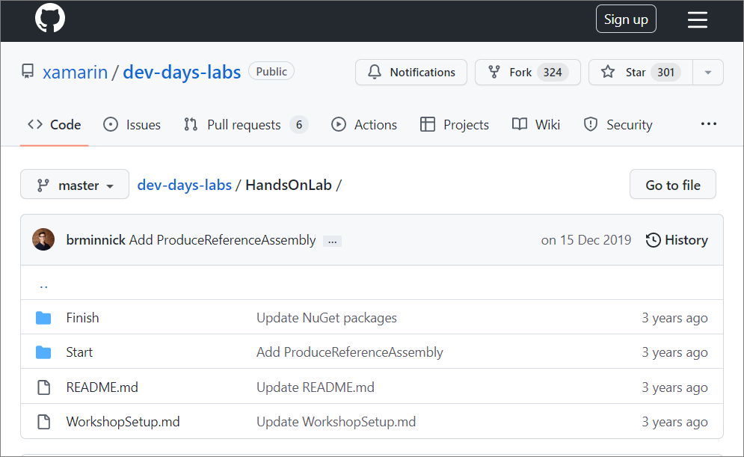Expand the master branch dropdown

75,185
